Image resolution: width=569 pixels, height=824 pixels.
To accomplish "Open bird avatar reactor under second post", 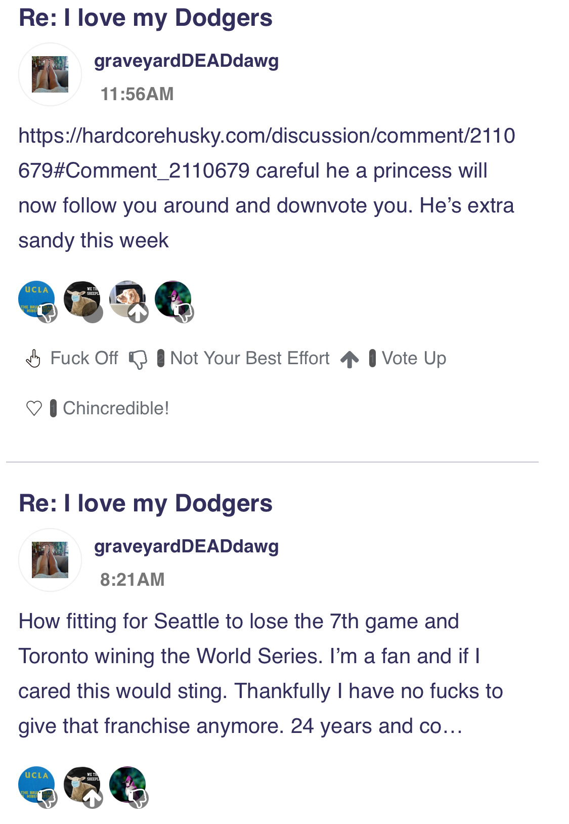I will point(127,785).
